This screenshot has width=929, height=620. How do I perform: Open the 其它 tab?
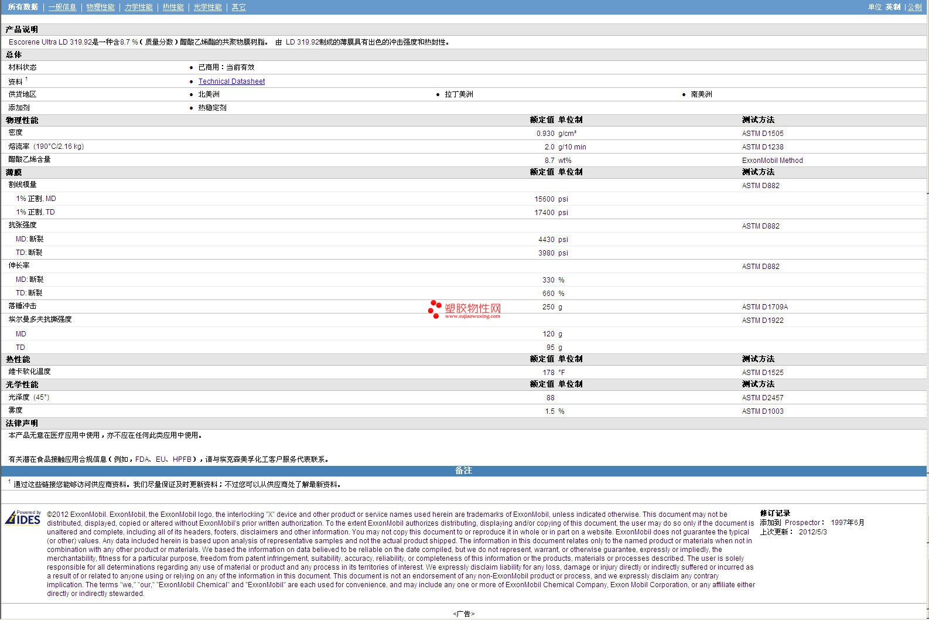(x=238, y=7)
